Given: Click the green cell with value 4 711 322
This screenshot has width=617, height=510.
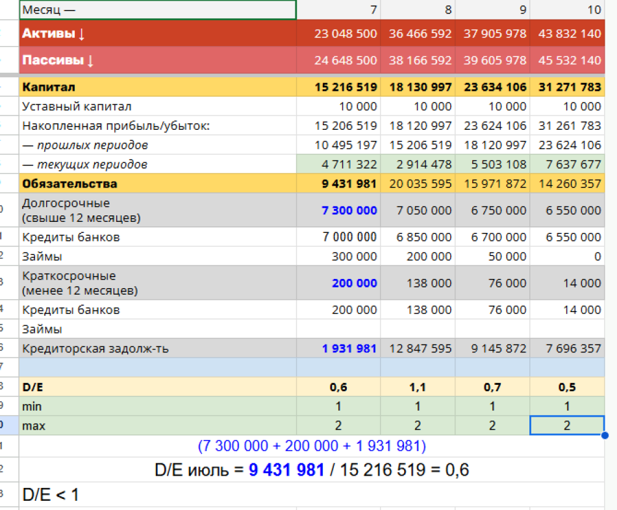Looking at the screenshot, I should [x=339, y=164].
